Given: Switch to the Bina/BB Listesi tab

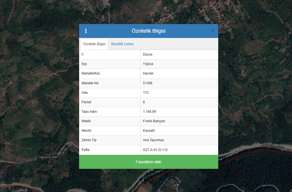Looking at the screenshot, I should pyautogui.click(x=122, y=44).
